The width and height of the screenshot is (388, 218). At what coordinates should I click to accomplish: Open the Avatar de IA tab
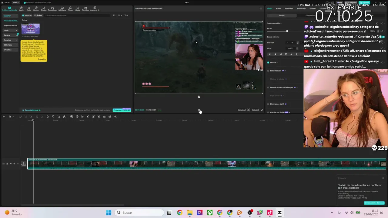click(95, 9)
